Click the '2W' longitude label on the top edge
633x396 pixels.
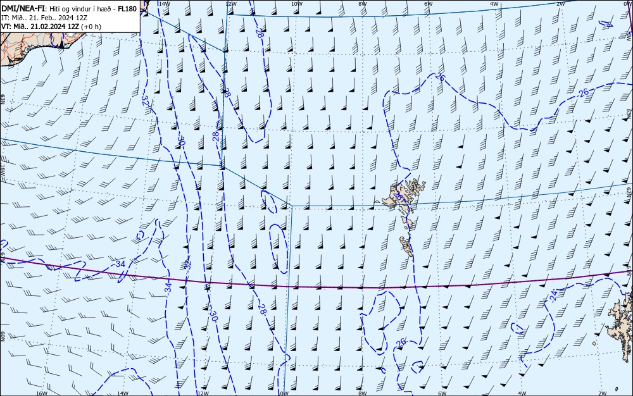560,4
